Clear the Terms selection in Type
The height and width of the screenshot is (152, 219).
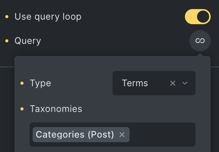pyautogui.click(x=173, y=83)
